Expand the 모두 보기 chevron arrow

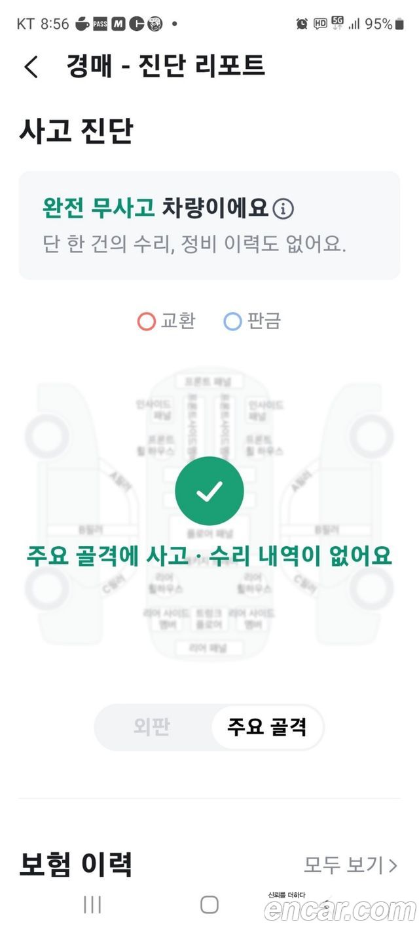(393, 865)
